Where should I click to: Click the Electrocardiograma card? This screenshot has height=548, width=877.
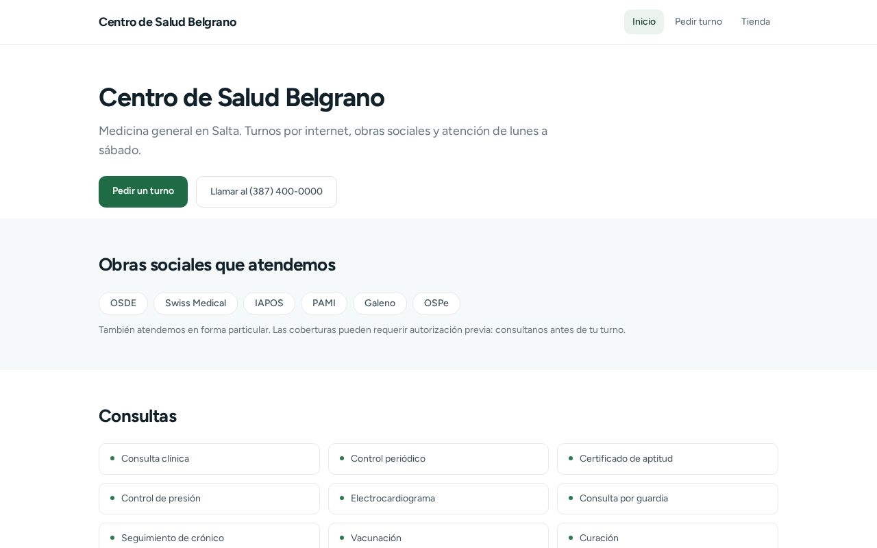point(438,499)
